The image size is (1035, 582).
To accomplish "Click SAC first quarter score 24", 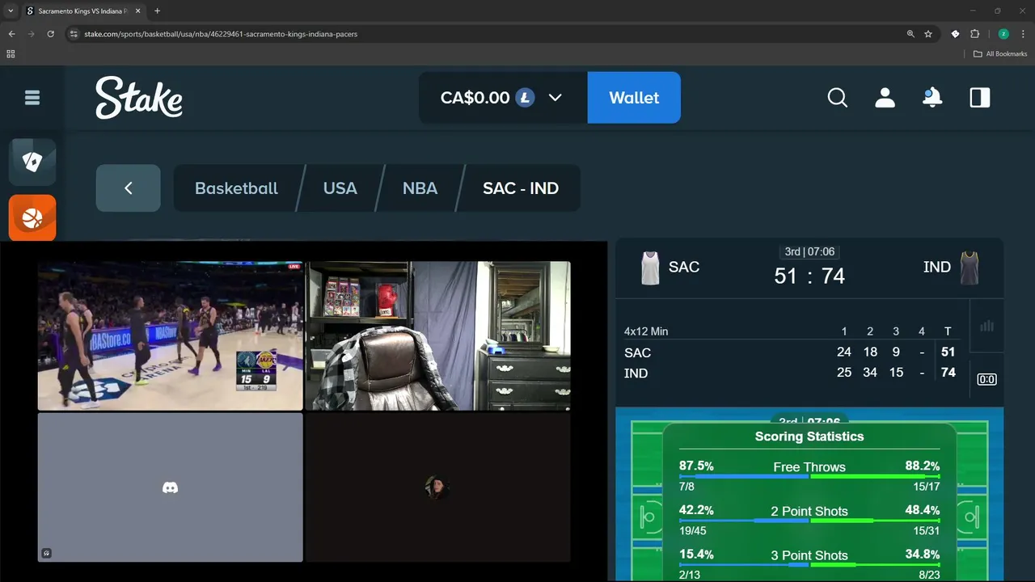I will point(844,352).
